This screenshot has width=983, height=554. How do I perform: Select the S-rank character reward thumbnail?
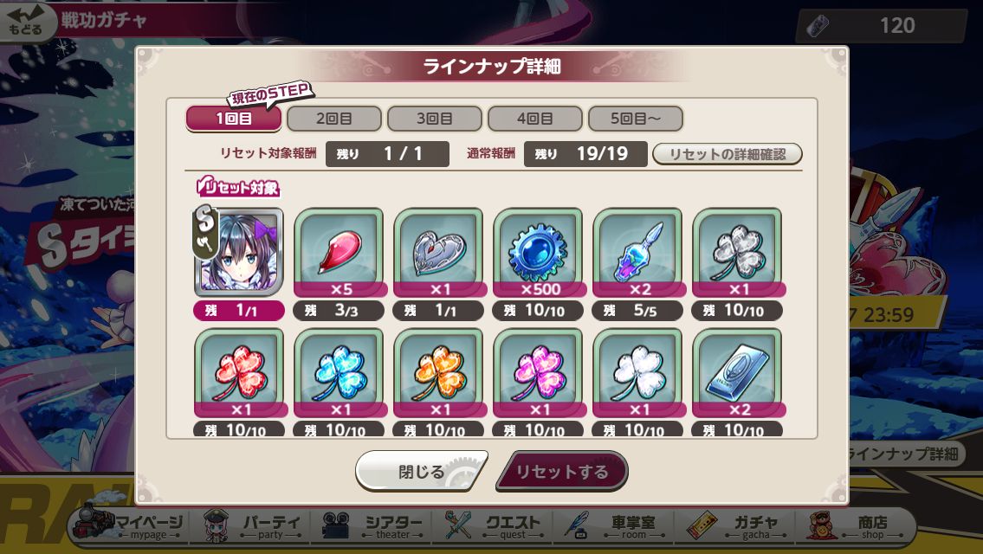click(238, 251)
